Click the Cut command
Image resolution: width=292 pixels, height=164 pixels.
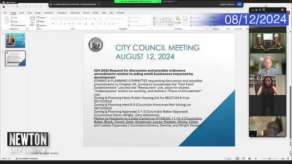14,17
